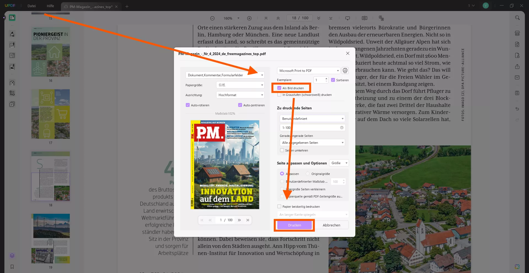The width and height of the screenshot is (529, 273).
Task: Toggle Als Bild drucken checkbox
Action: pos(279,88)
